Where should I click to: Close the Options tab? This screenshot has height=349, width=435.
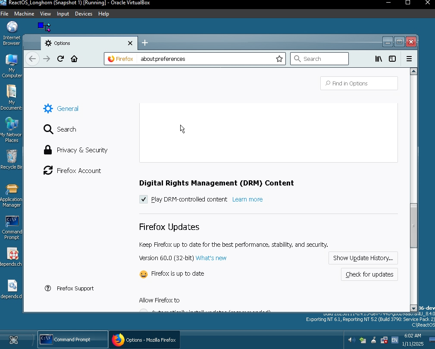point(130,43)
